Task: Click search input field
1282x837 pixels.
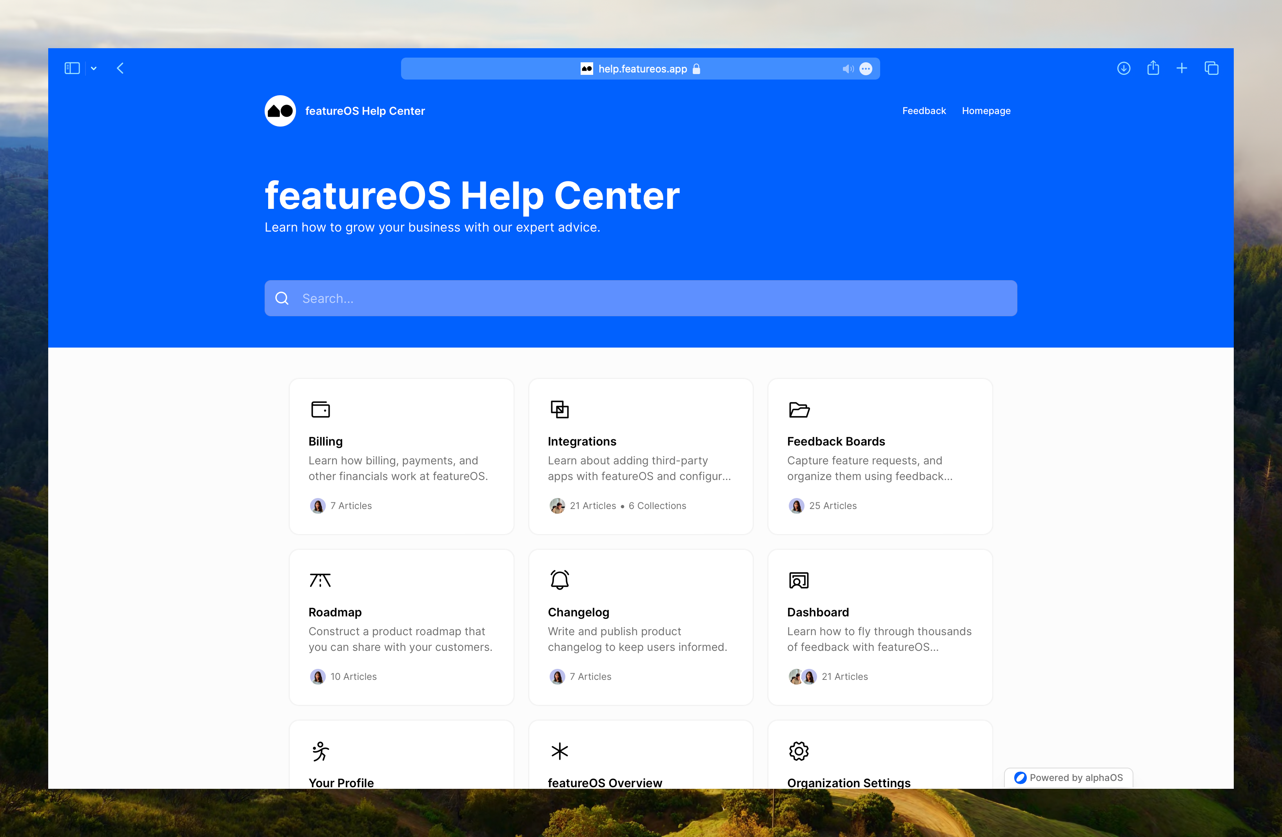Action: (x=641, y=297)
